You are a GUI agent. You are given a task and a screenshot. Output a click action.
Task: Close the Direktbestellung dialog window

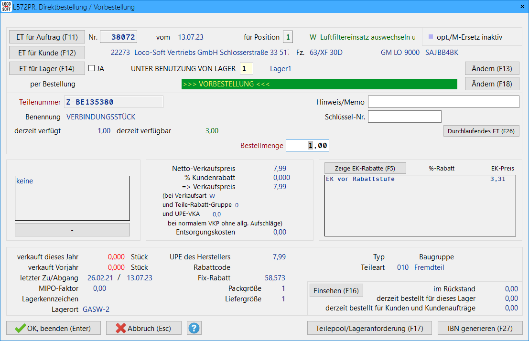[x=520, y=7]
